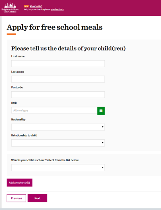Screen dimensions: 161x210
Task: Click the Relationship to child dropdown arrow
Action: [x=103, y=143]
